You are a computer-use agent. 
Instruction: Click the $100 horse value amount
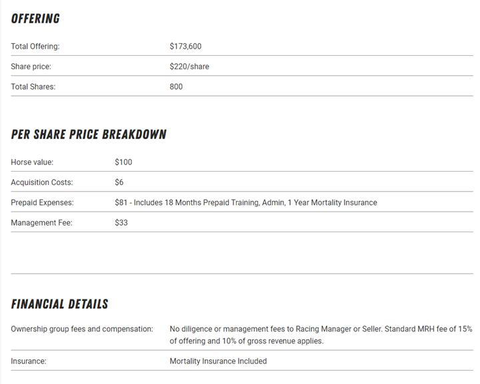coord(123,162)
